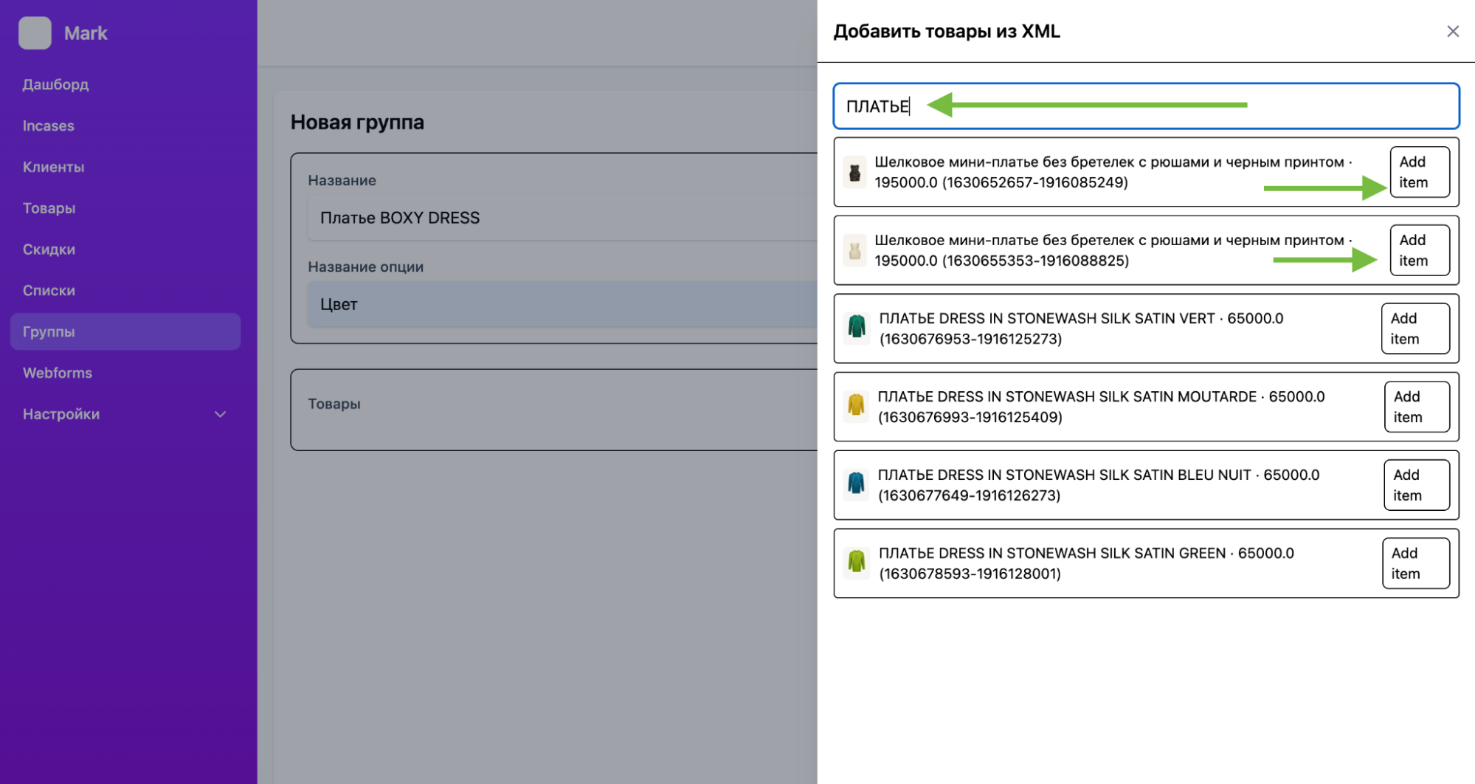Add item for SATIN VERT dress

pyautogui.click(x=1414, y=329)
